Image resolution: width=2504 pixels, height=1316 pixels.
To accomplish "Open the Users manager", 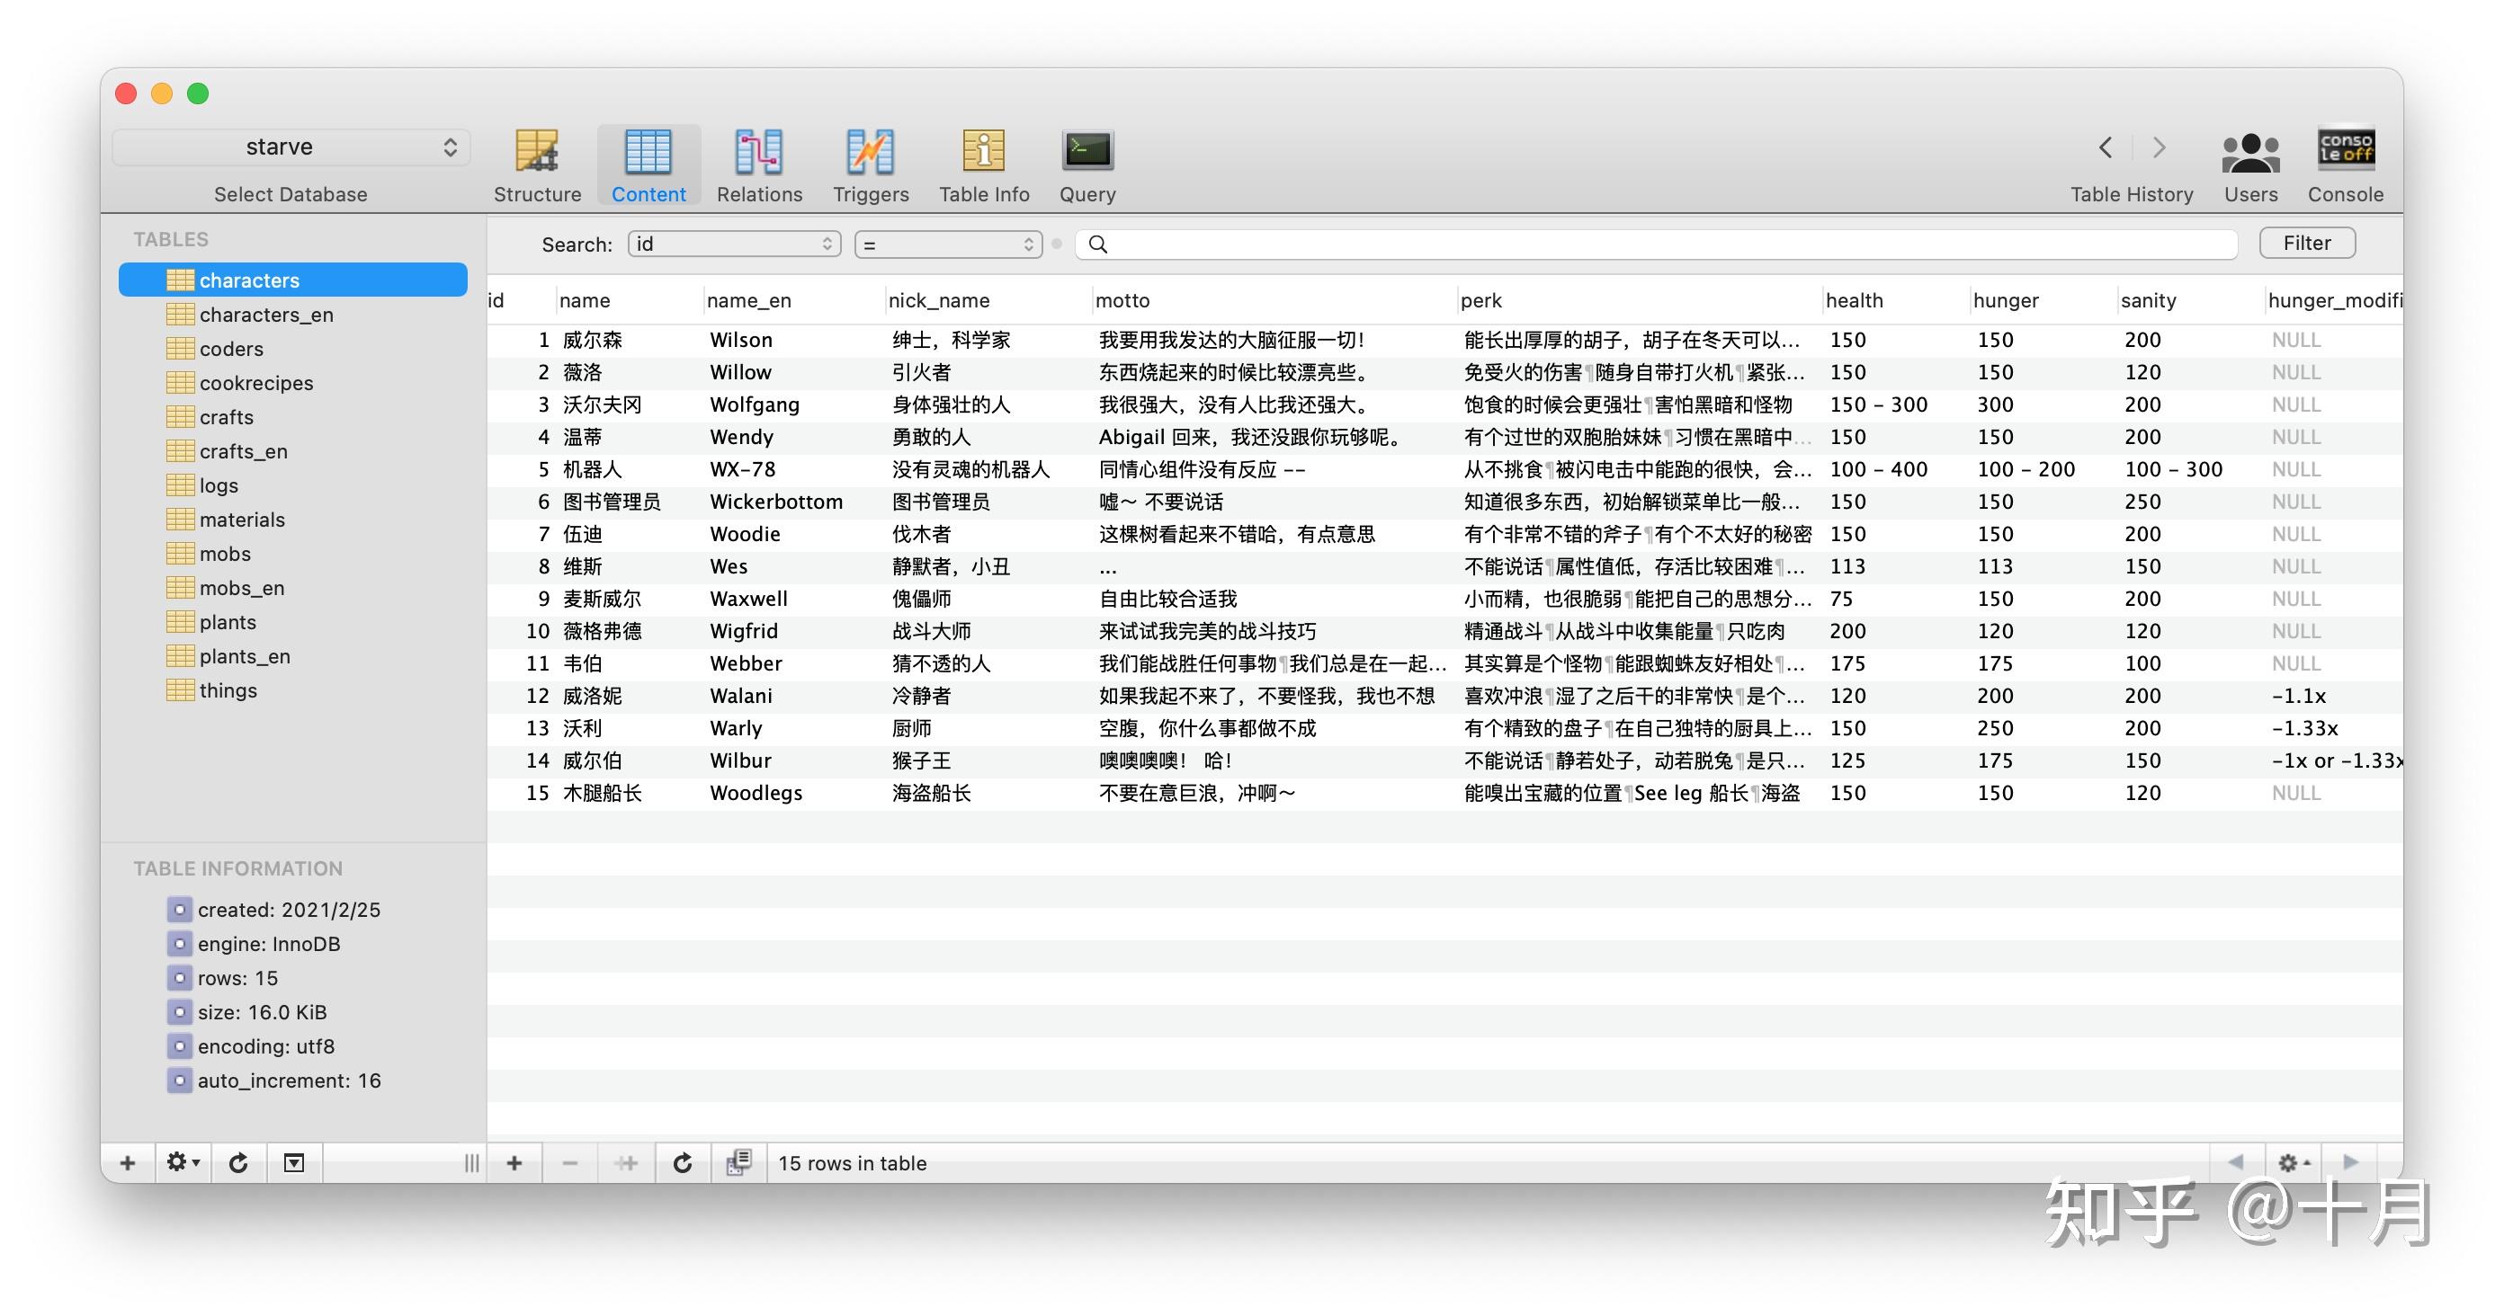I will point(2250,166).
